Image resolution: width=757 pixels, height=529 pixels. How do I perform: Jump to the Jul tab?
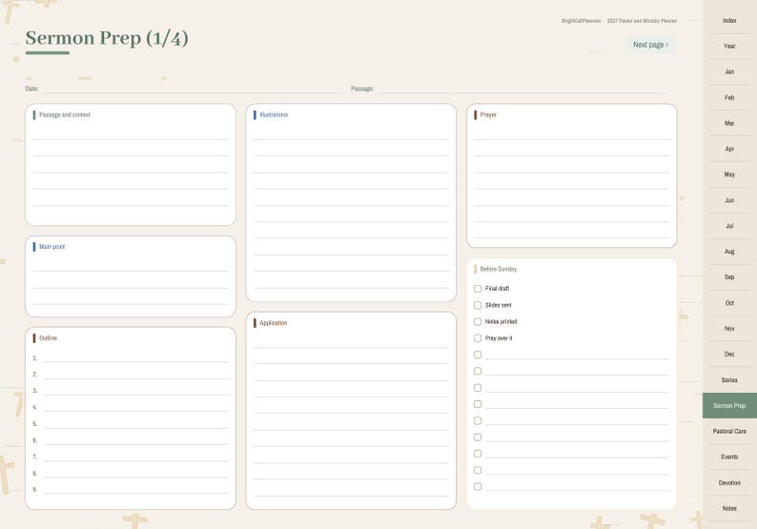click(729, 226)
